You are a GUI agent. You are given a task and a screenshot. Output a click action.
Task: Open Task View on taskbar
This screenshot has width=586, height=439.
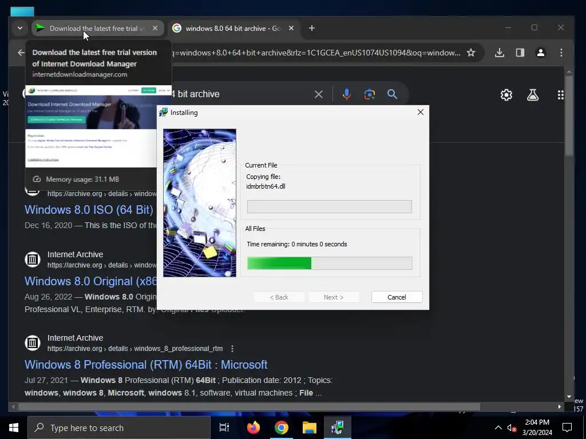pos(224,428)
